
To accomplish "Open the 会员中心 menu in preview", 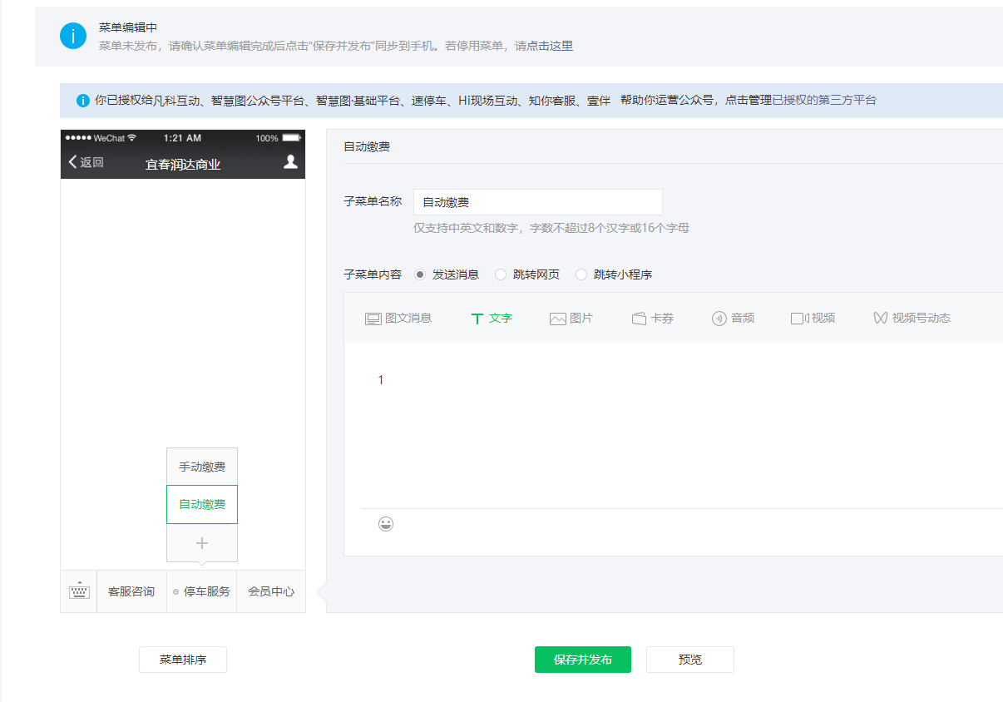I will [271, 591].
